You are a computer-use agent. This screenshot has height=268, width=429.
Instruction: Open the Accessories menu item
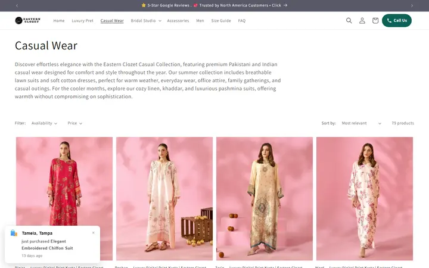[x=178, y=20]
